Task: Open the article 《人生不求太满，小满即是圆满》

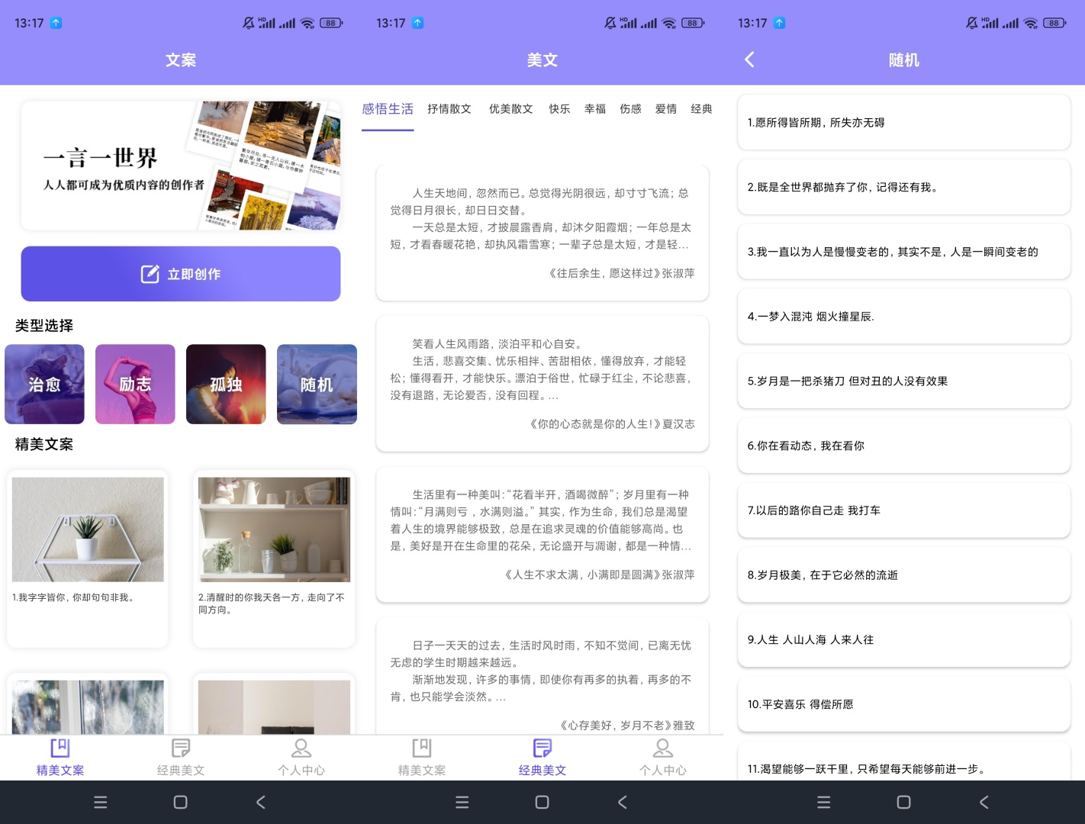Action: pyautogui.click(x=542, y=534)
